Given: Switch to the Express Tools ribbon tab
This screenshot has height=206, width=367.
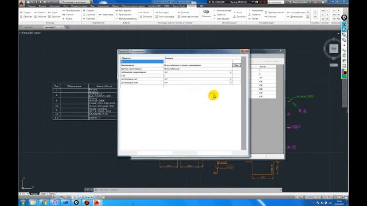Looking at the screenshot, I should point(179,6).
